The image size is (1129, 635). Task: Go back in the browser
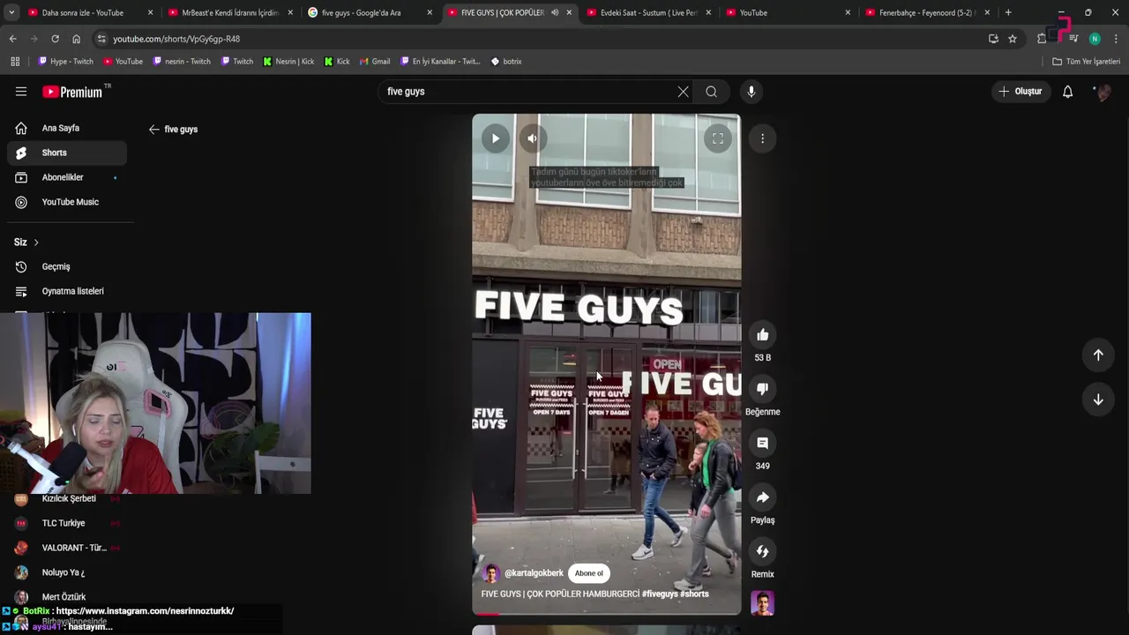[12, 39]
